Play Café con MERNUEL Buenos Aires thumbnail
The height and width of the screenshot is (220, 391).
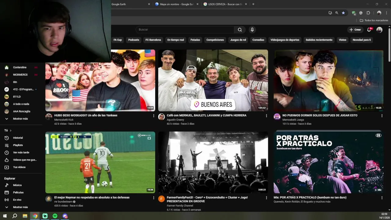point(213,80)
